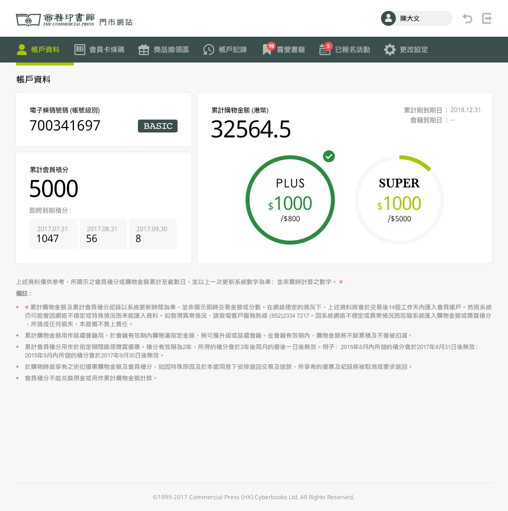Click the BASIC membership level badge
508x511 pixels.
(x=158, y=126)
